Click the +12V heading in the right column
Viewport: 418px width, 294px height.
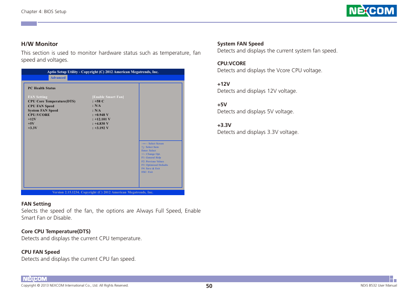point(223,84)
